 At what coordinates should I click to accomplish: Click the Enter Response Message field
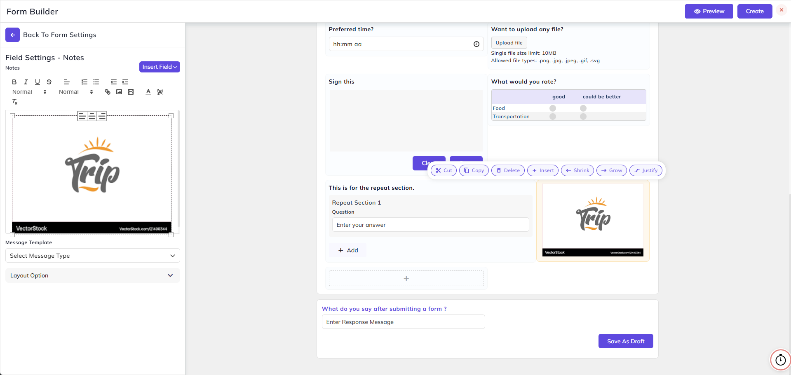[404, 322]
